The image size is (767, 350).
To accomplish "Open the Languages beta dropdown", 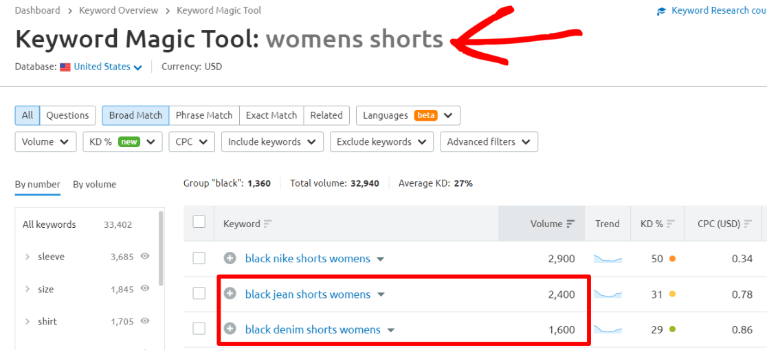I will coord(408,116).
